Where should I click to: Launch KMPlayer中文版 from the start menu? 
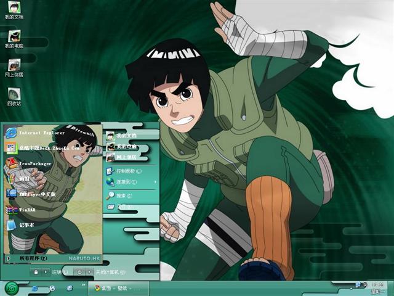(x=31, y=194)
